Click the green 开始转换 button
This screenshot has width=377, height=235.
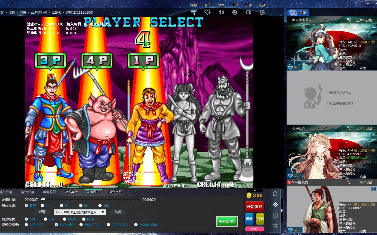[x=227, y=222]
